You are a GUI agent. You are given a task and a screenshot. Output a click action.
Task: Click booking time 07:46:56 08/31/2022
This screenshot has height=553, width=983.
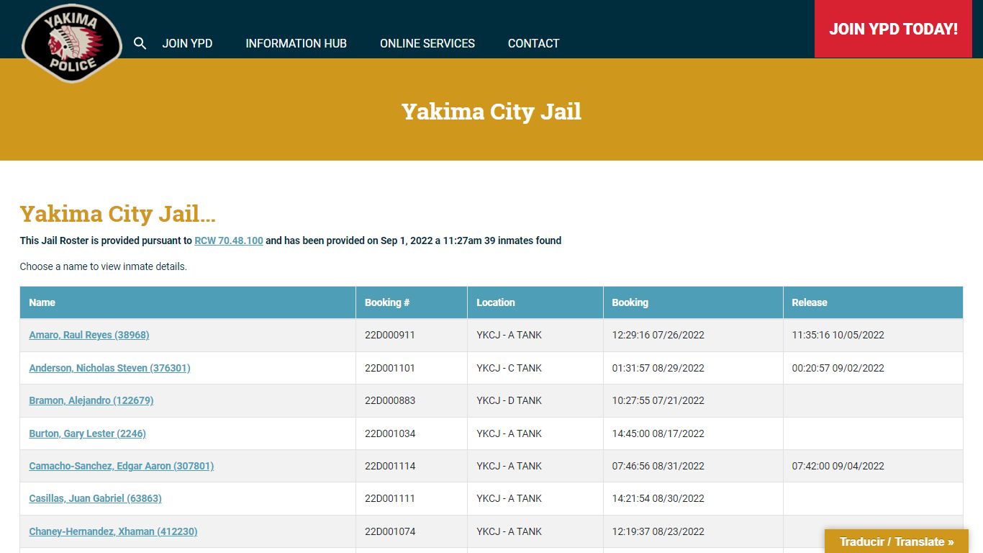(658, 466)
